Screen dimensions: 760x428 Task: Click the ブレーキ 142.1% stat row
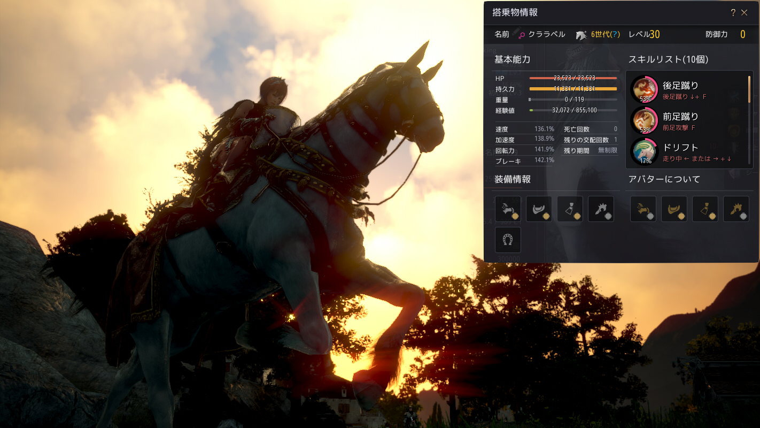tap(525, 160)
